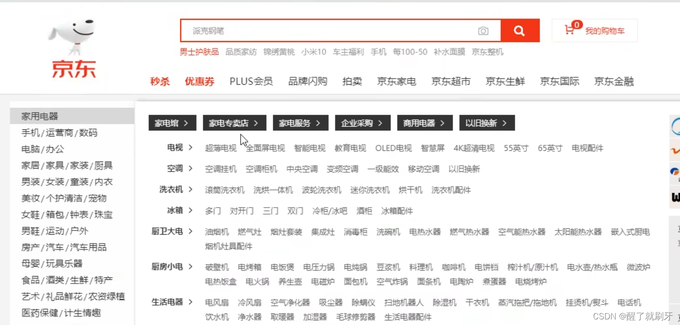
Task: Open the 秒杀 nav item
Action: pyautogui.click(x=160, y=81)
